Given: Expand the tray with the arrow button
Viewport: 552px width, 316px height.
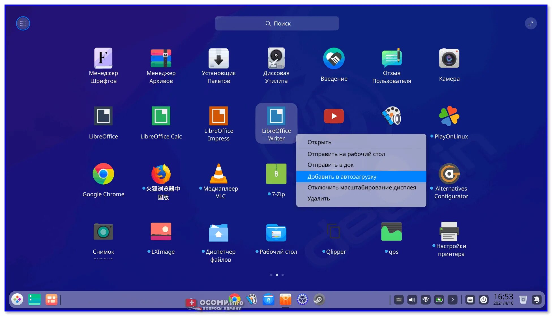Looking at the screenshot, I should click(452, 300).
